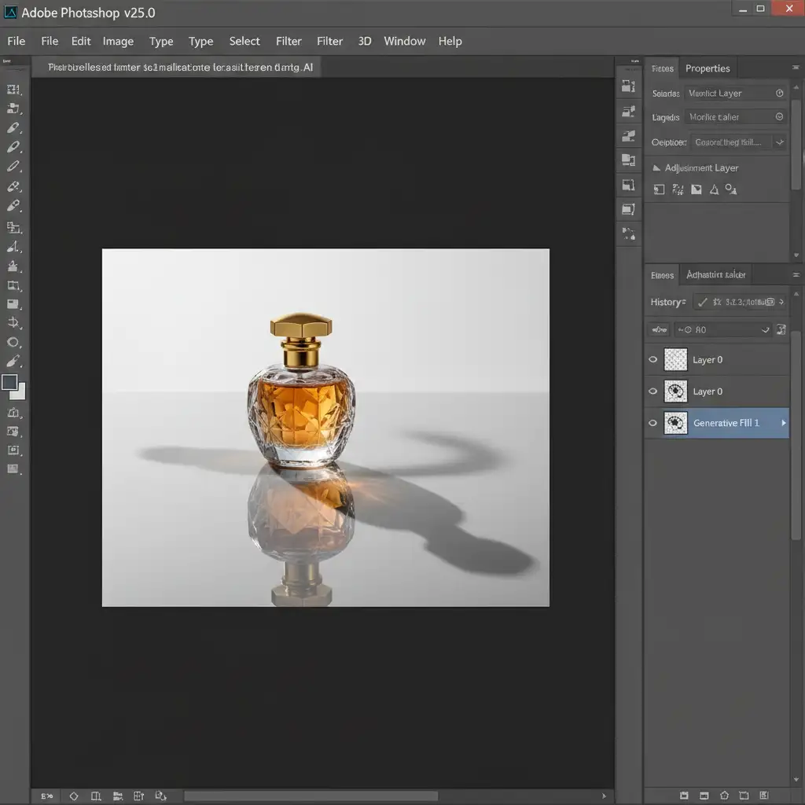The width and height of the screenshot is (805, 805).
Task: Click the top icon in collapsed panel strip
Action: (x=627, y=86)
